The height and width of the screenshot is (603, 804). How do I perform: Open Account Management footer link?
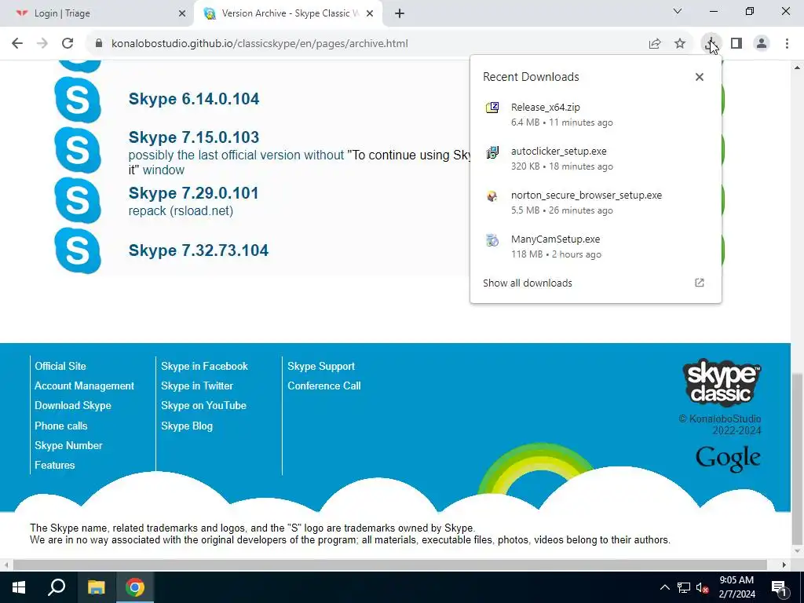(84, 386)
